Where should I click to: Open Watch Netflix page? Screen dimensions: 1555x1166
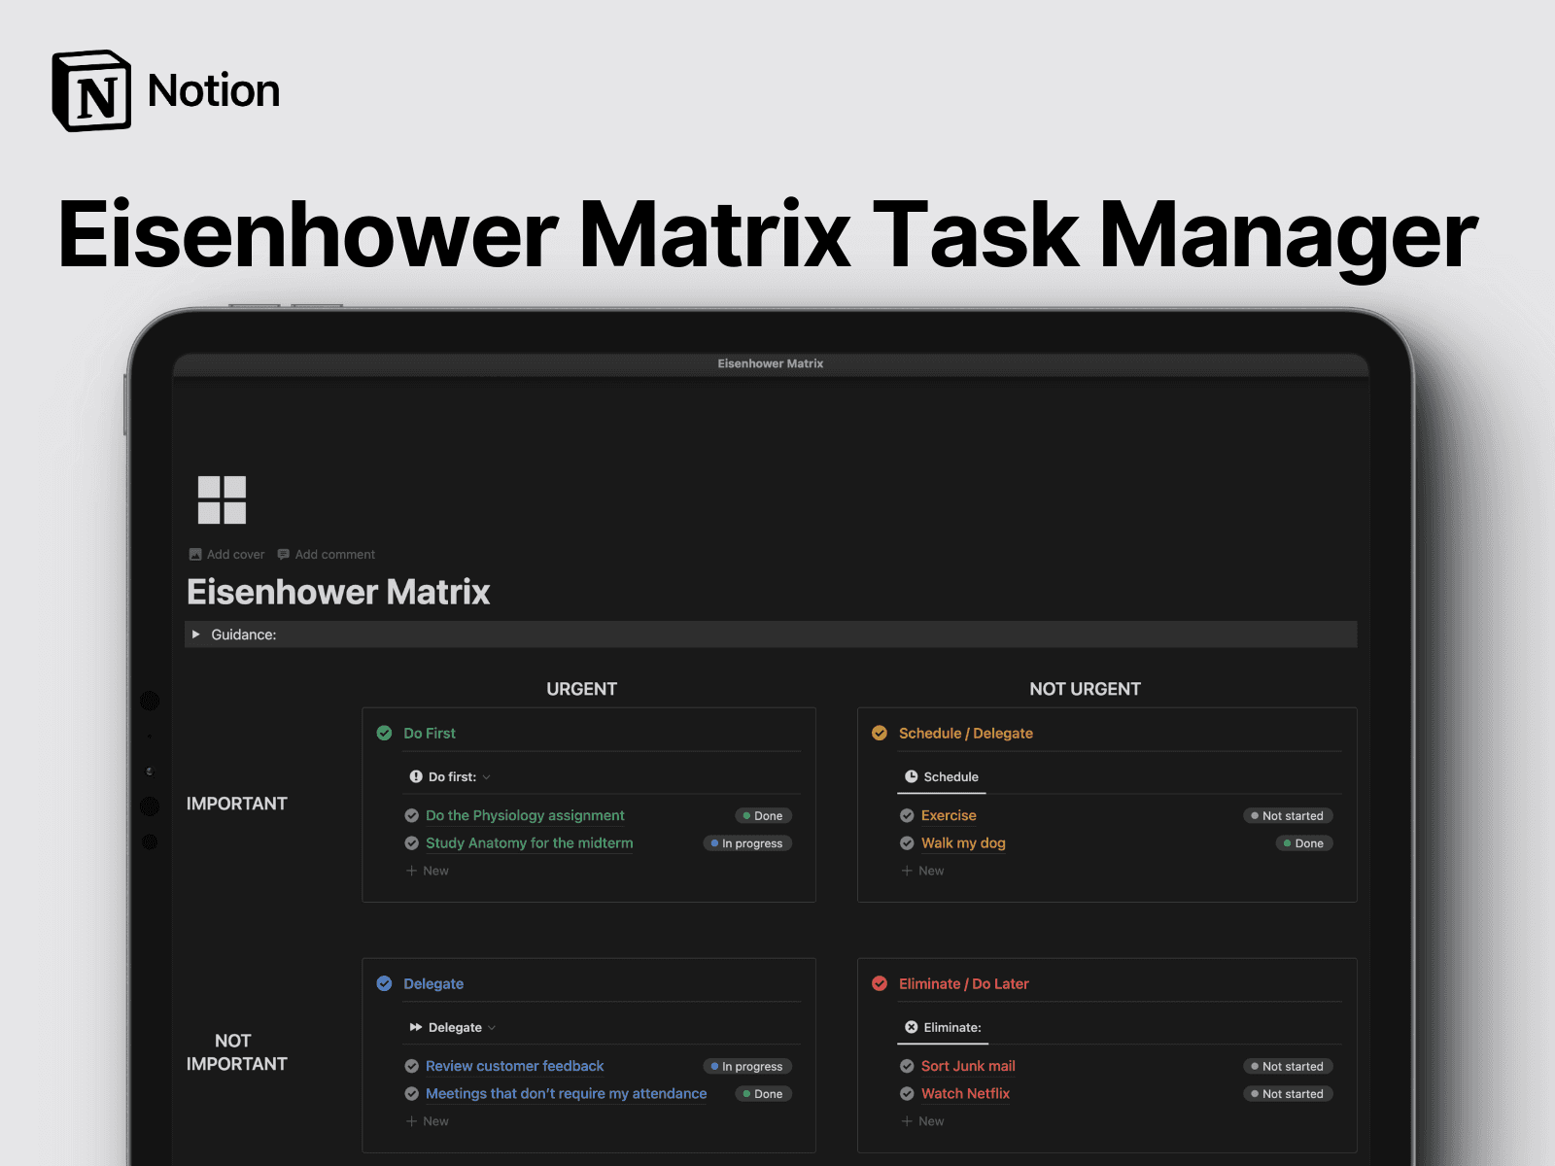pos(965,1094)
